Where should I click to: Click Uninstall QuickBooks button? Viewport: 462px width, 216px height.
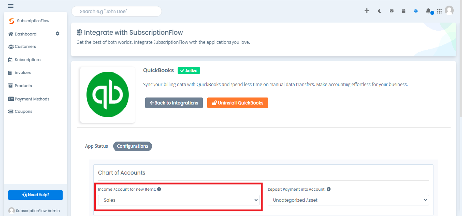point(237,103)
